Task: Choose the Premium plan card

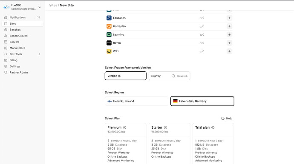Action: tap(125, 144)
